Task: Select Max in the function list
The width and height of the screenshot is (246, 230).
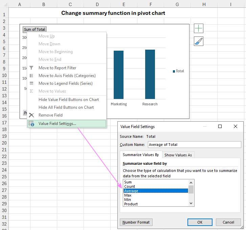Action: click(x=156, y=195)
